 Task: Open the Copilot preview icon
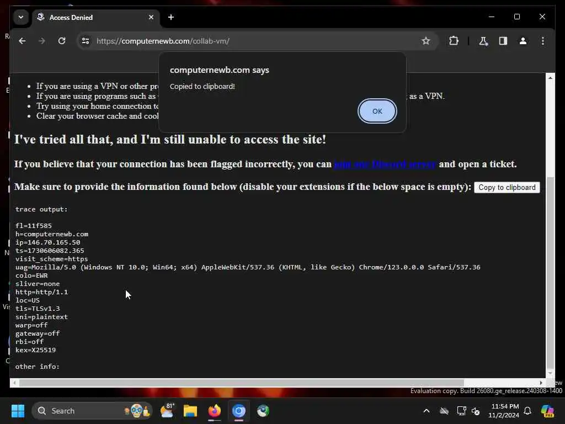(x=547, y=411)
